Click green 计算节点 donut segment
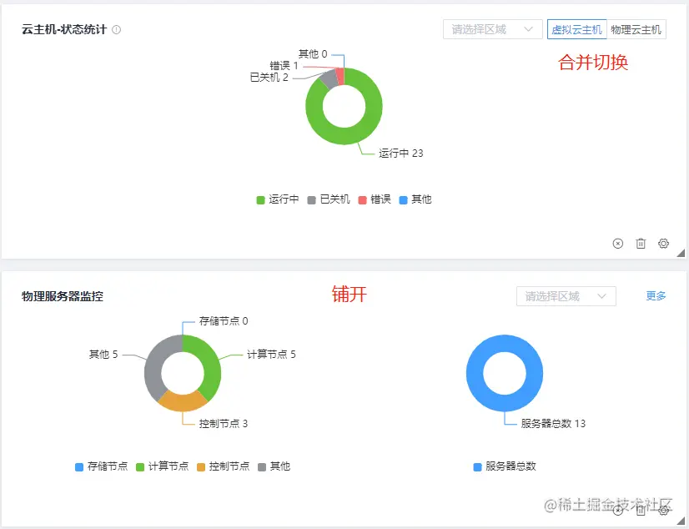Image resolution: width=689 pixels, height=529 pixels. (211, 366)
